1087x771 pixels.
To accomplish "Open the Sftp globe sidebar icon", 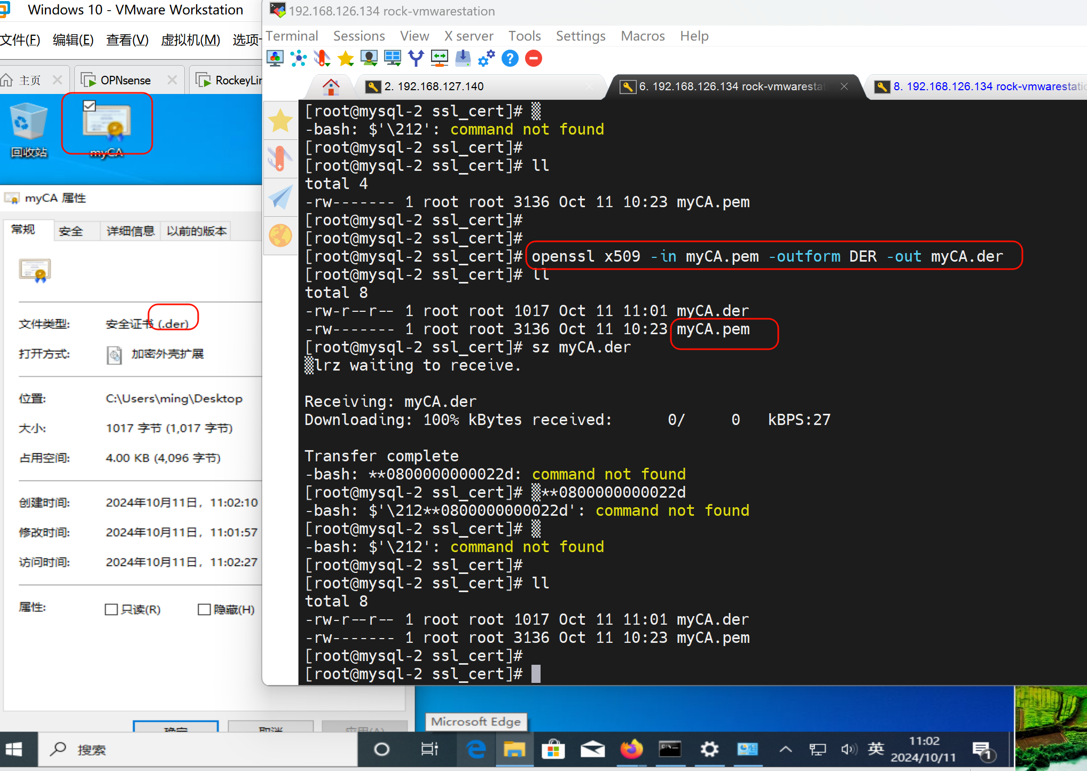I will pyautogui.click(x=280, y=235).
